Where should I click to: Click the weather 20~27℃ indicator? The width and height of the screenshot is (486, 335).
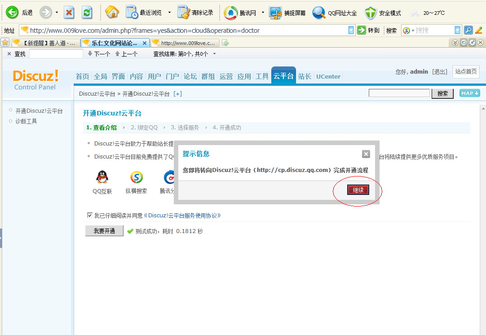pos(428,13)
